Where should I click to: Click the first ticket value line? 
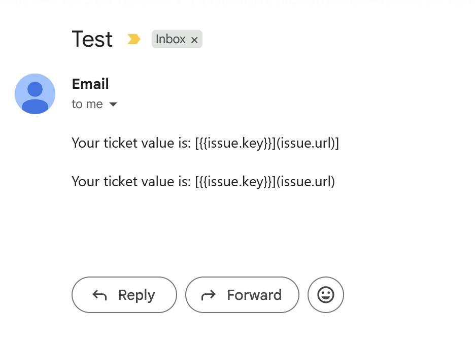coord(206,143)
